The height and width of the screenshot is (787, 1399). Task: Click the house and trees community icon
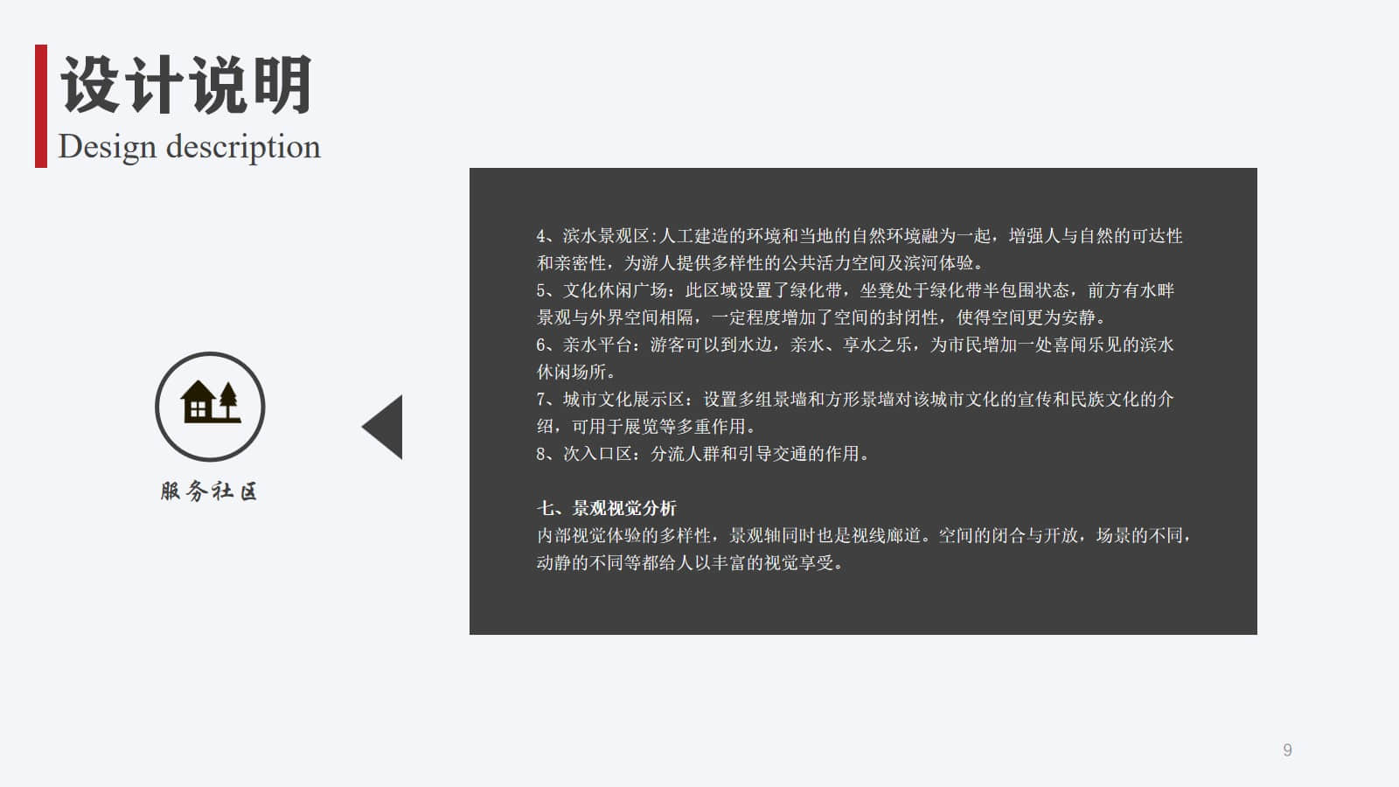[x=210, y=407]
